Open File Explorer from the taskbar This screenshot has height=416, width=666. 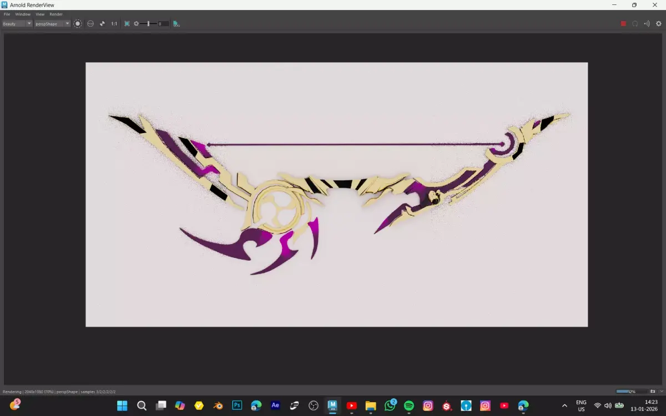371,405
